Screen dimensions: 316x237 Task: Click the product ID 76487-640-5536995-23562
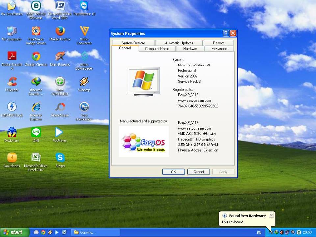pyautogui.click(x=198, y=106)
